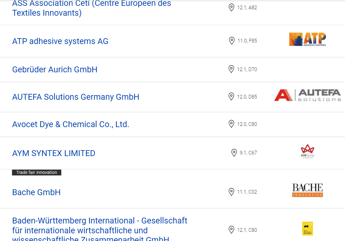Click the ATP Adhesive Systems logo
The height and width of the screenshot is (241, 345).
(x=308, y=39)
